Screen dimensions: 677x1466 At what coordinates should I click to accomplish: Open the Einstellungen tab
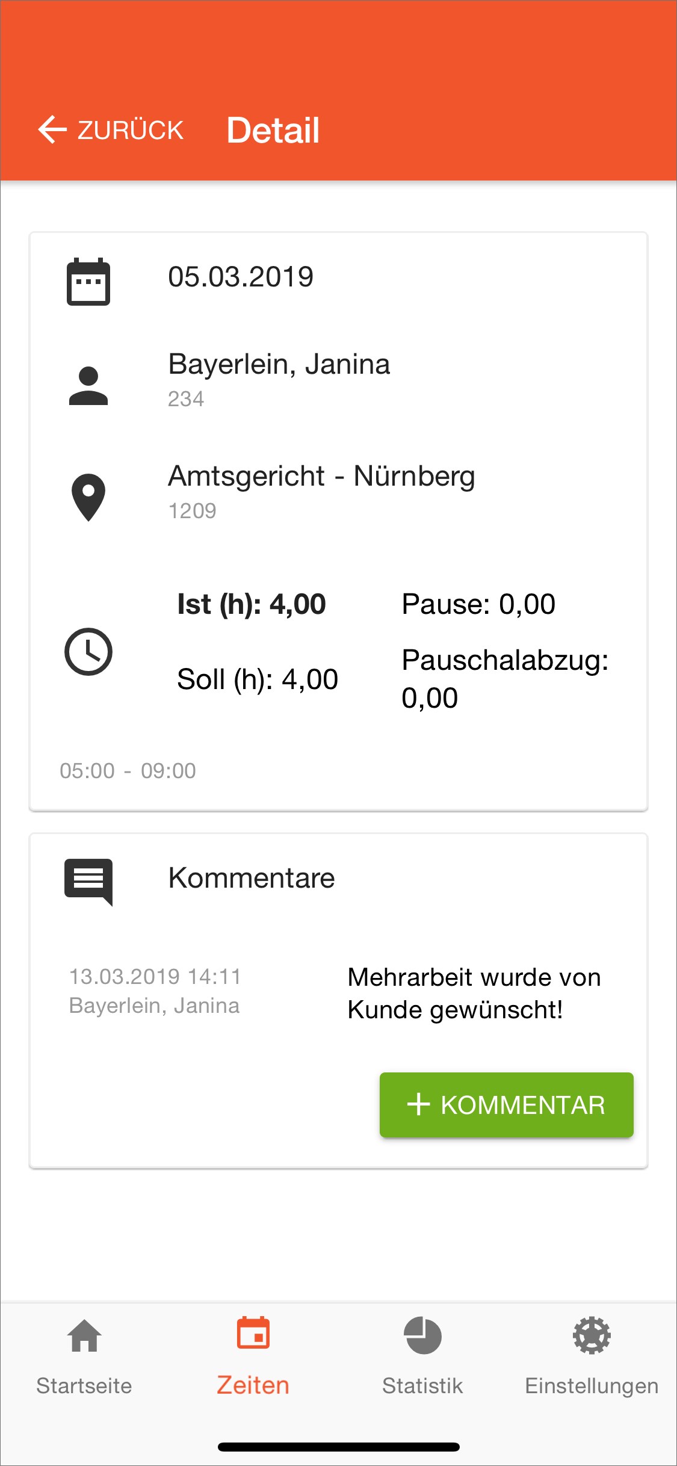[592, 1385]
